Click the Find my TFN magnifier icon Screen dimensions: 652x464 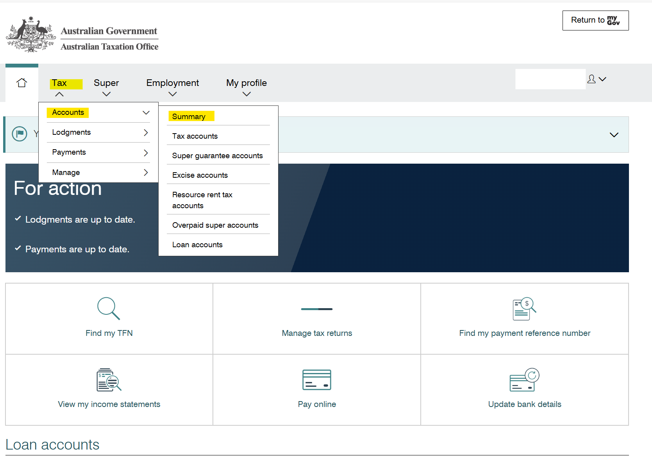click(109, 309)
